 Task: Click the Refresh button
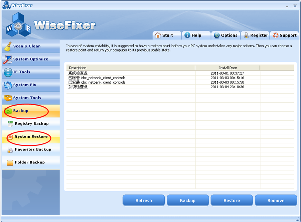pyautogui.click(x=144, y=201)
